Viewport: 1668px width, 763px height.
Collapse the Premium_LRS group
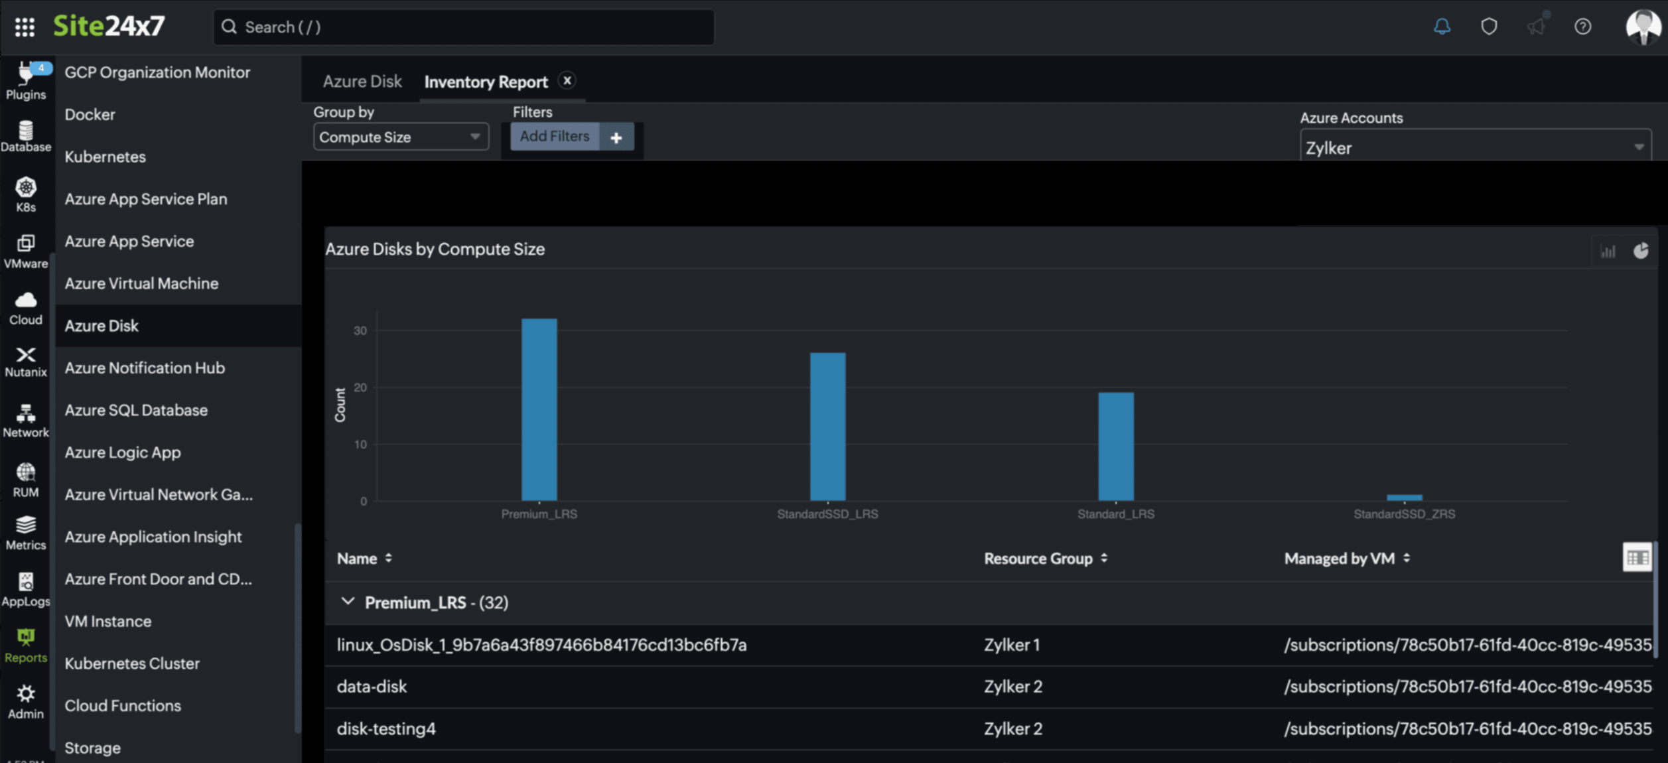(347, 602)
